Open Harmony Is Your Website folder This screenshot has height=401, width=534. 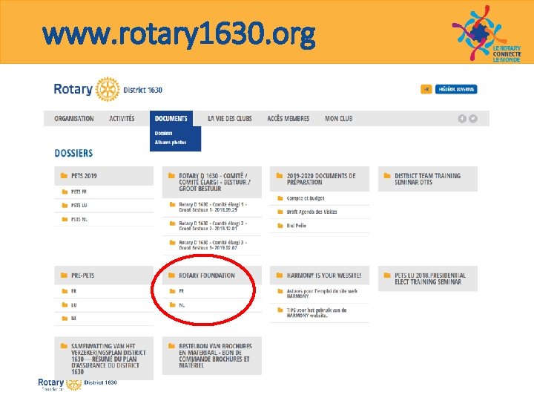coord(320,276)
